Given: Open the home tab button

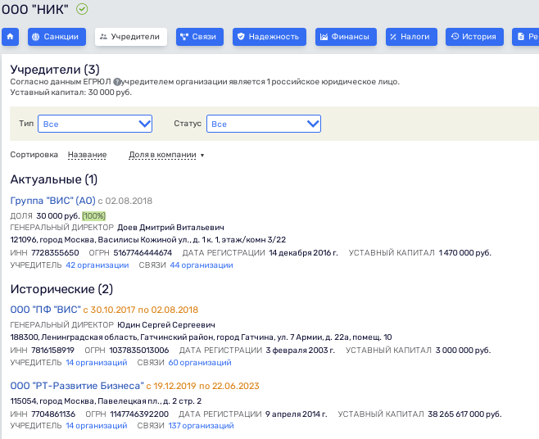Looking at the screenshot, I should (10, 36).
